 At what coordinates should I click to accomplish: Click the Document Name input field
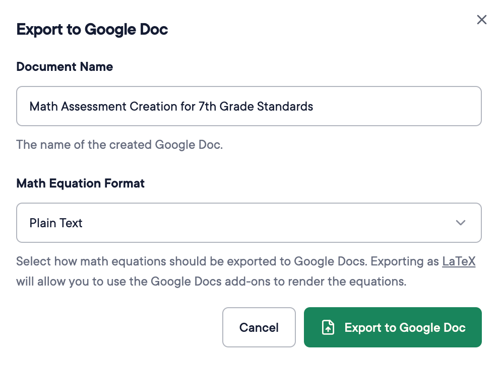(x=249, y=106)
